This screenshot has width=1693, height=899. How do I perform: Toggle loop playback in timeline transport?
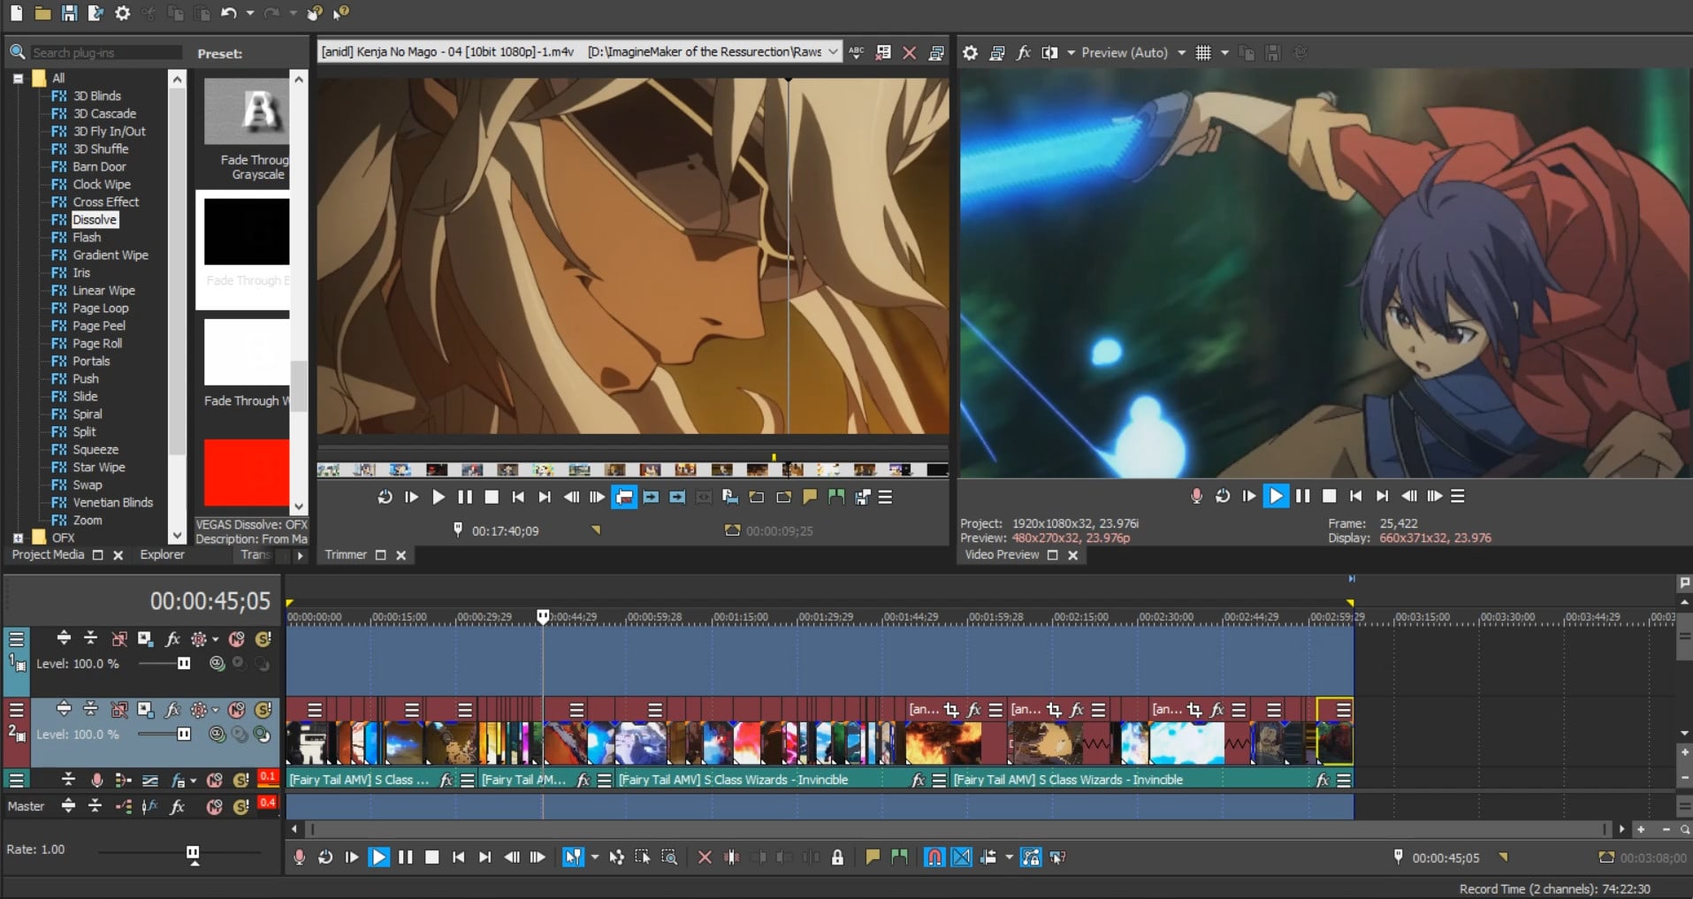[x=325, y=857]
